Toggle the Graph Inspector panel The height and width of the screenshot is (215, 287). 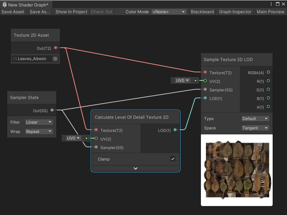pyautogui.click(x=235, y=12)
